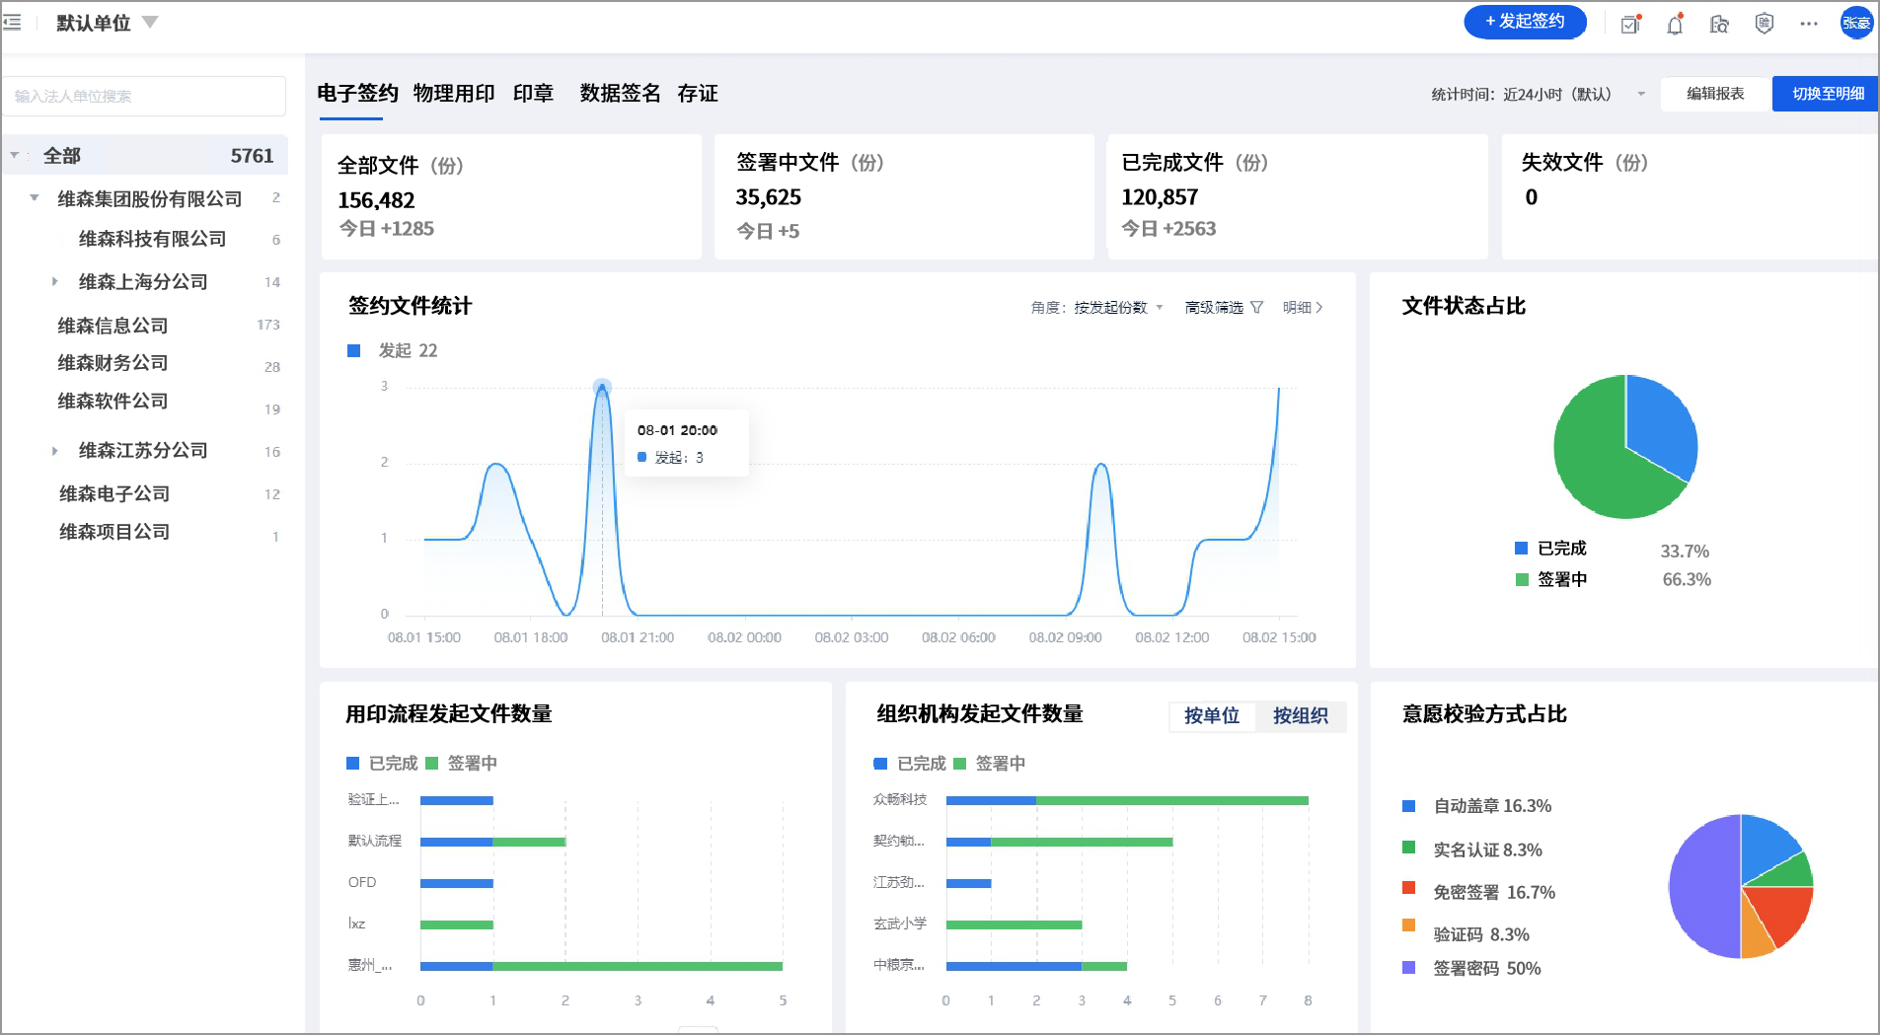Open the more options ellipsis icon
1880x1035 pixels.
pyautogui.click(x=1808, y=24)
